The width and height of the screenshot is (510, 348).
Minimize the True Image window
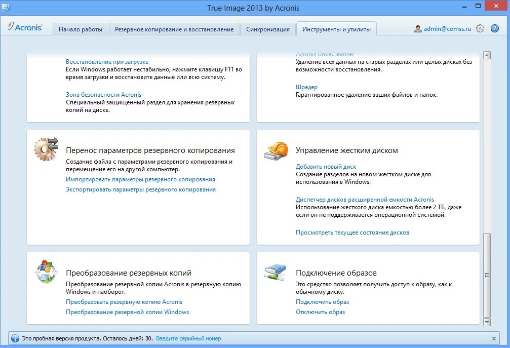point(464,6)
